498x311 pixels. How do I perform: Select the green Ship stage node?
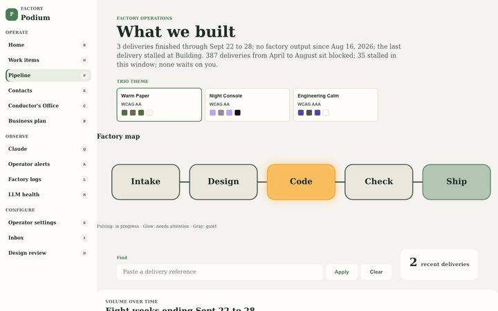tap(456, 182)
